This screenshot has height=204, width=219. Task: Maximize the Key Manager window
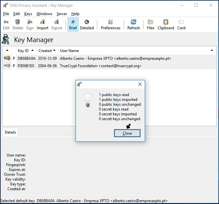pos(196,5)
